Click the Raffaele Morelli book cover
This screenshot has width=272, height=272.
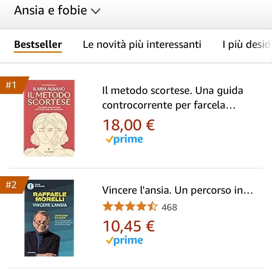(x=50, y=218)
